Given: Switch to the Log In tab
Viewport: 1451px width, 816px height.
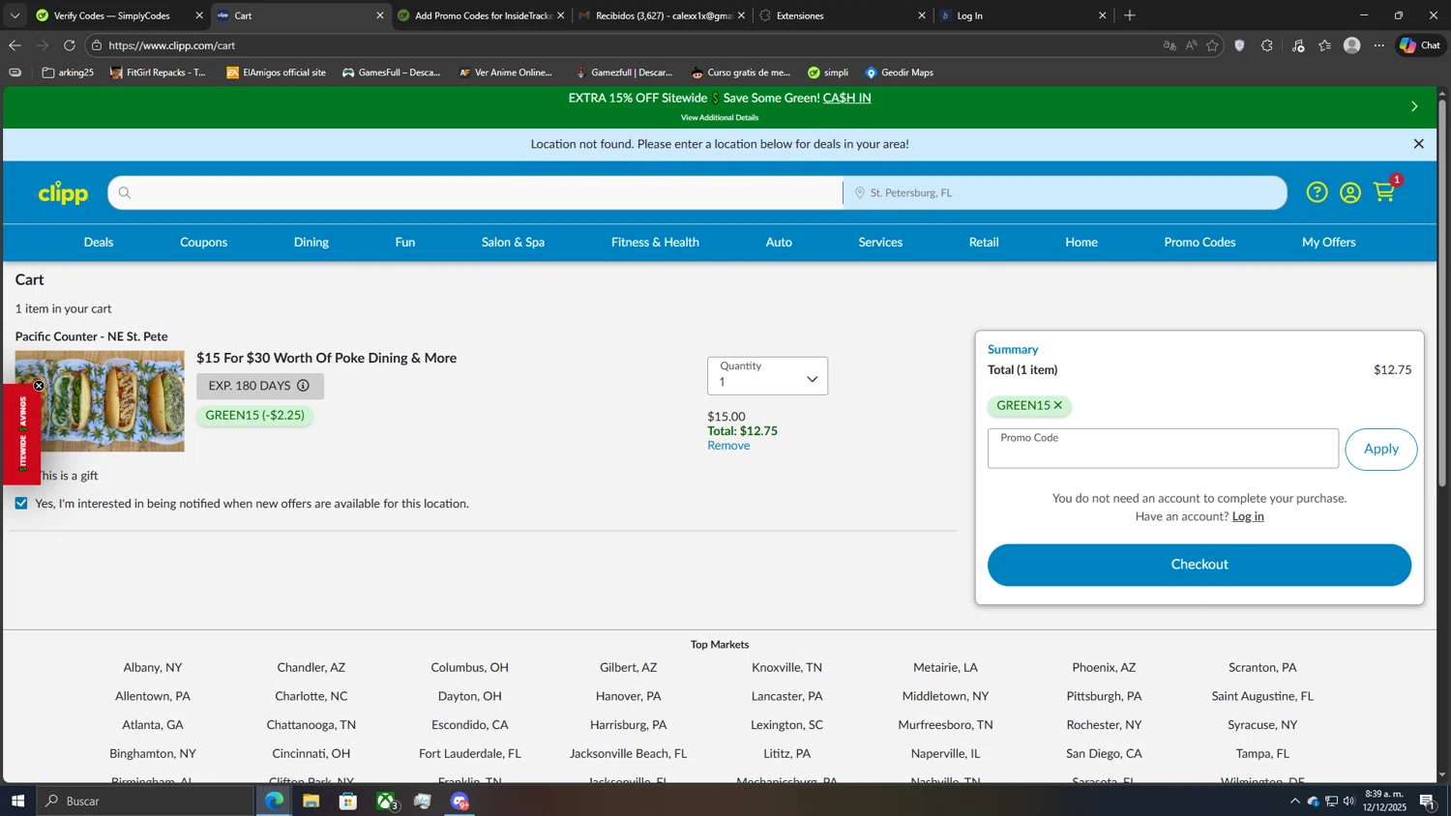Looking at the screenshot, I should (1022, 15).
